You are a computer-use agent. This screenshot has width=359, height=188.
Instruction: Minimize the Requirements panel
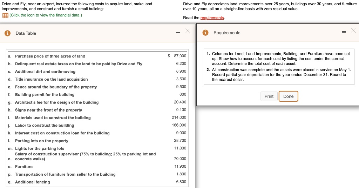click(344, 33)
